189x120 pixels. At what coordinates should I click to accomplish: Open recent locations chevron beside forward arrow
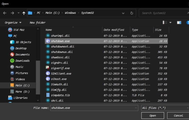tap(19, 13)
